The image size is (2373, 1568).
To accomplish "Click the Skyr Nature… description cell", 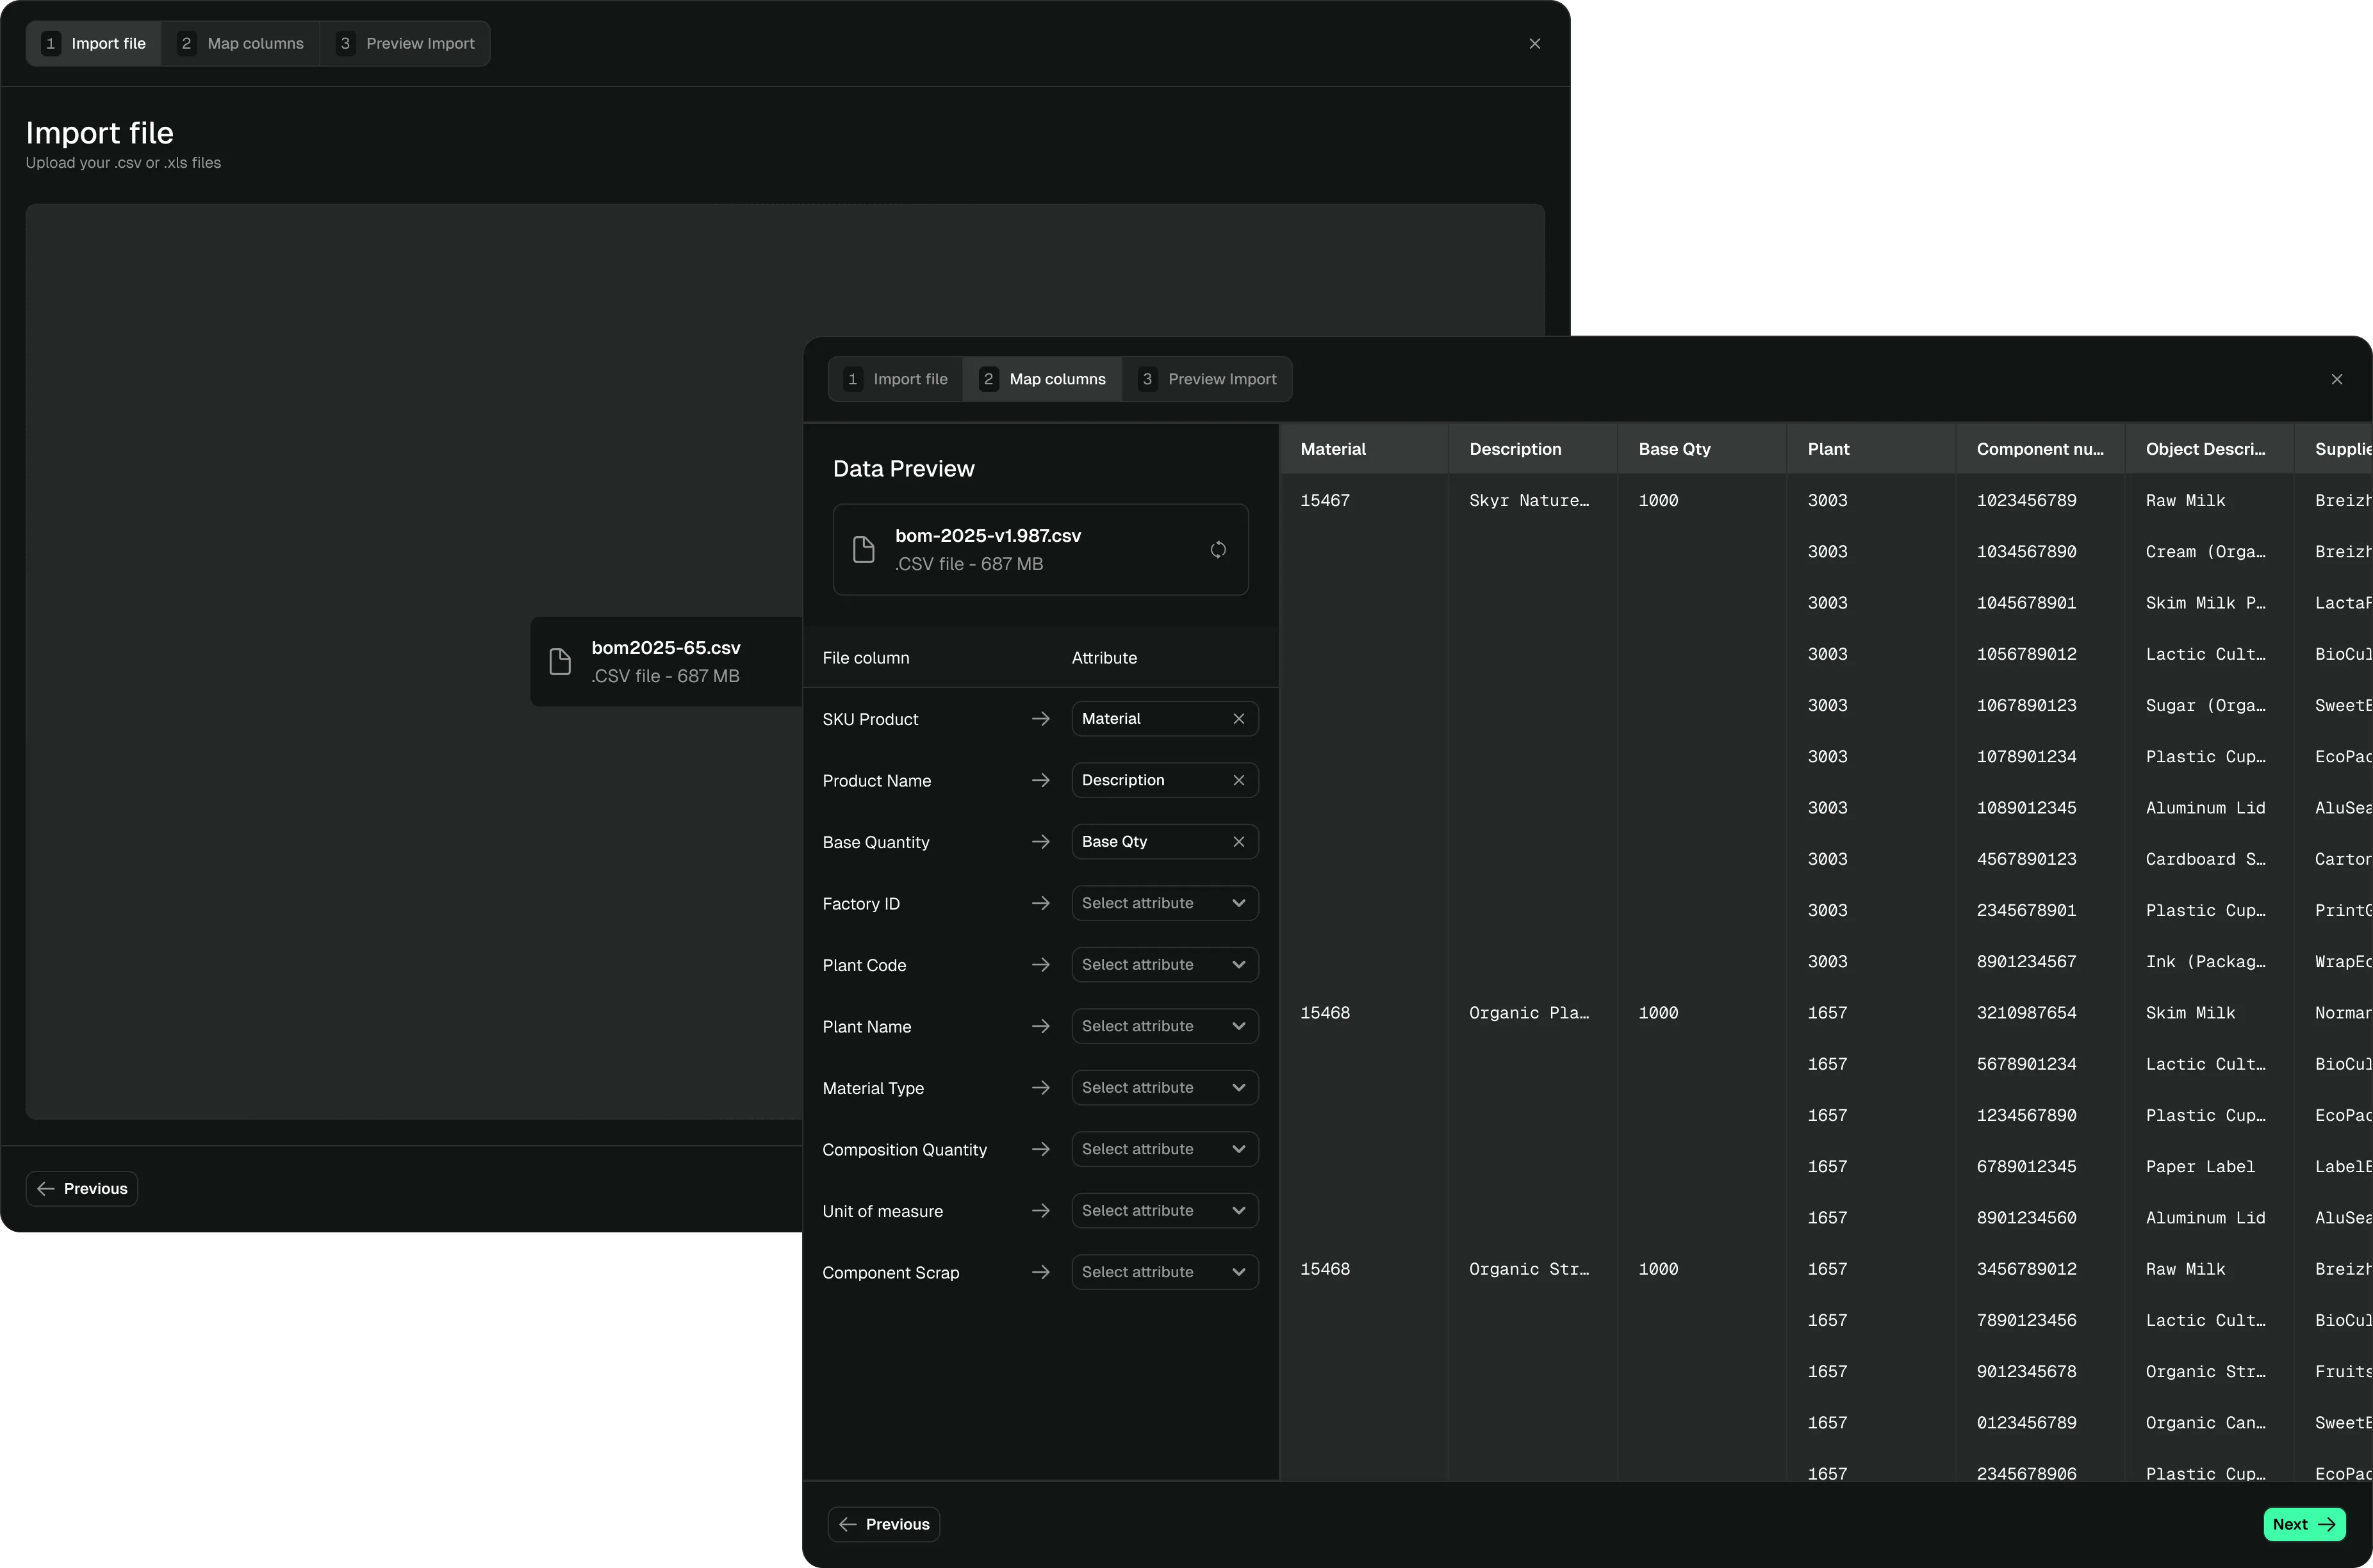I will 1529,500.
